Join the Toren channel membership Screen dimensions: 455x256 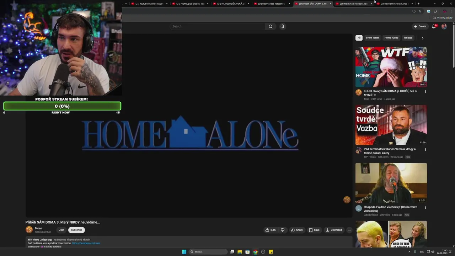click(x=61, y=230)
